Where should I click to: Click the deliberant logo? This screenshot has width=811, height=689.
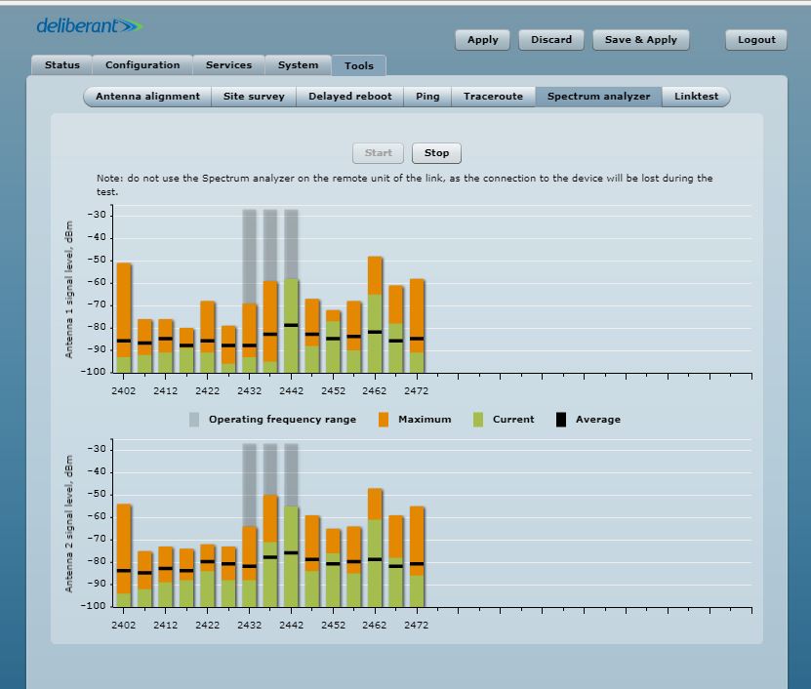pyautogui.click(x=89, y=25)
